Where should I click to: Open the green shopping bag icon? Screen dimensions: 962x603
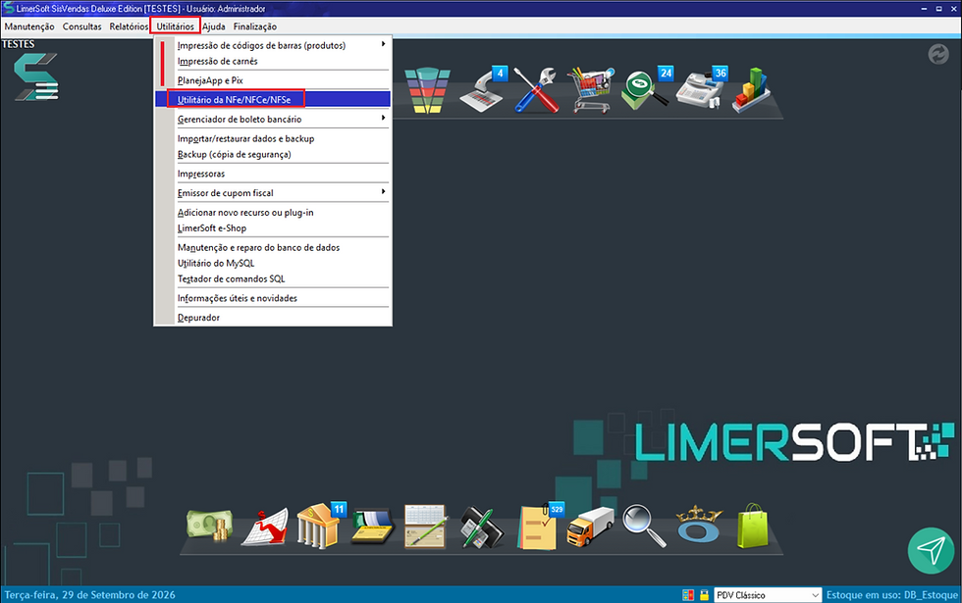coord(753,526)
